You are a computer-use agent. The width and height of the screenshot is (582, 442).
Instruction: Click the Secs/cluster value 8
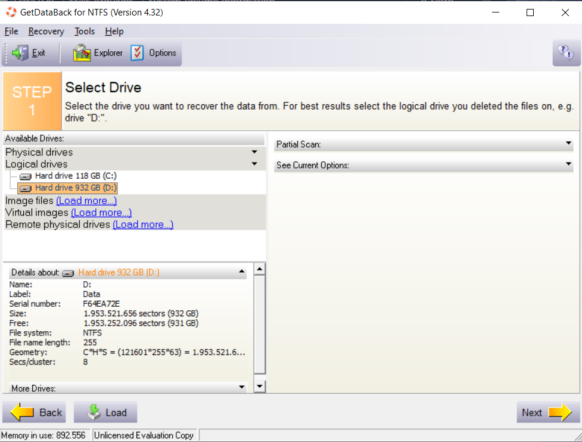pyautogui.click(x=85, y=362)
